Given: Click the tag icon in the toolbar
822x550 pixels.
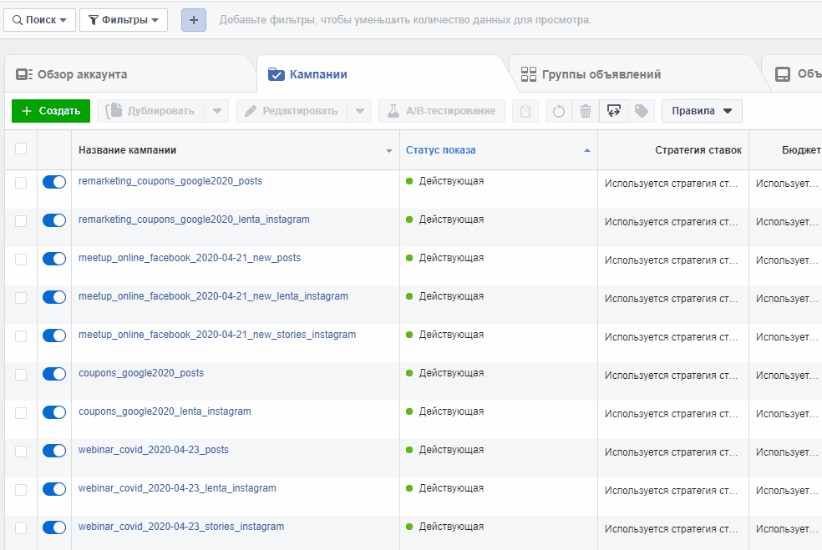Looking at the screenshot, I should click(x=642, y=110).
